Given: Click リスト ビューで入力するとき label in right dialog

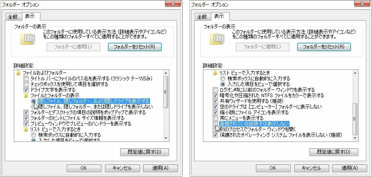Looking at the screenshot, I should click(x=245, y=73).
